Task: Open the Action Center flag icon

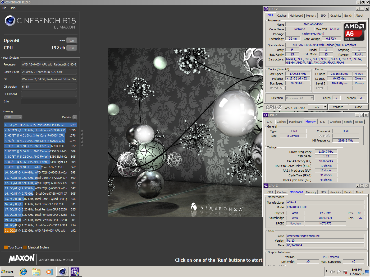Action: (x=339, y=271)
